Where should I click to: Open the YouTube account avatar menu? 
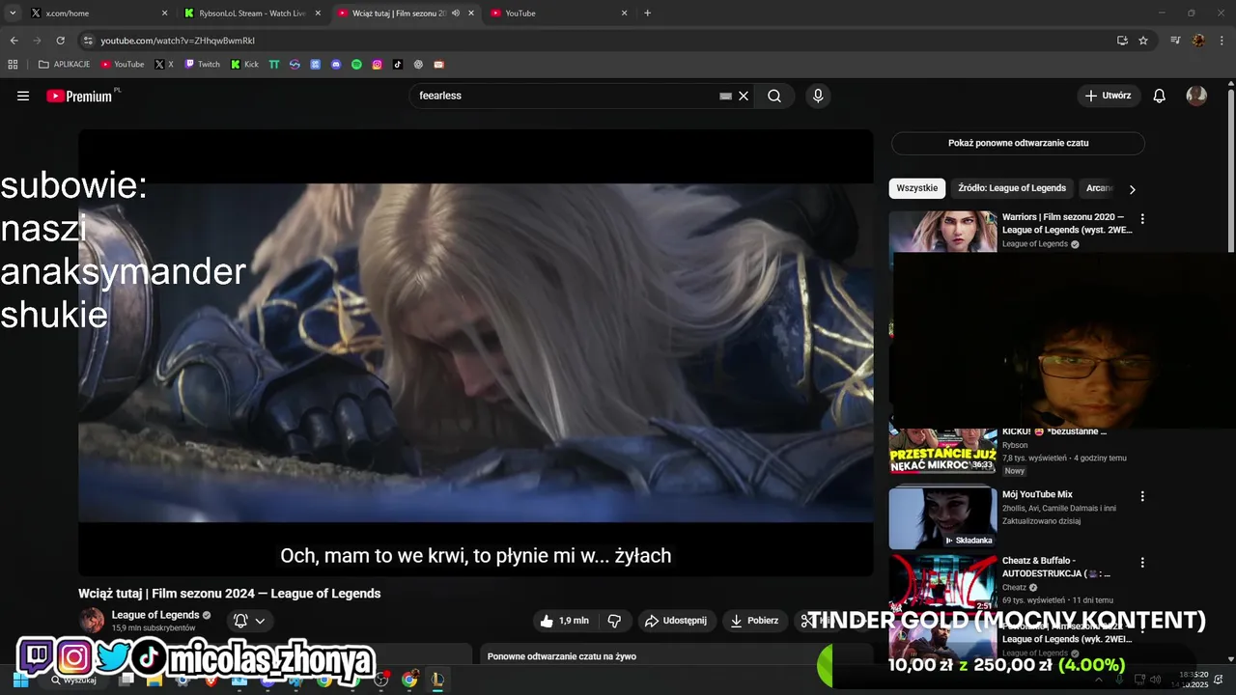click(x=1196, y=96)
